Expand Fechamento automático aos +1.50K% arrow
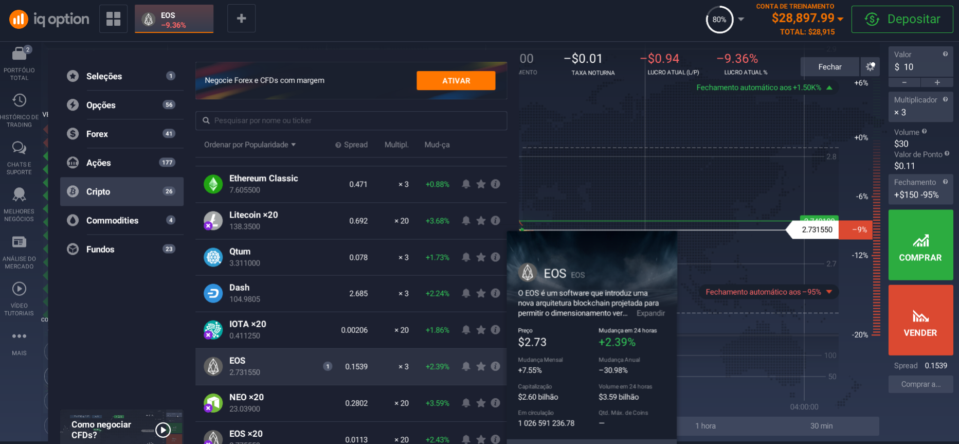The height and width of the screenshot is (444, 959). (829, 88)
